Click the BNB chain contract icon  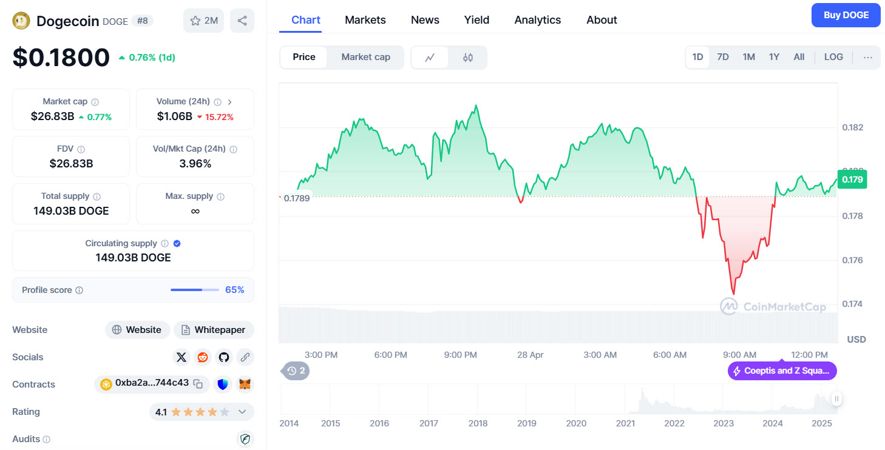(106, 385)
